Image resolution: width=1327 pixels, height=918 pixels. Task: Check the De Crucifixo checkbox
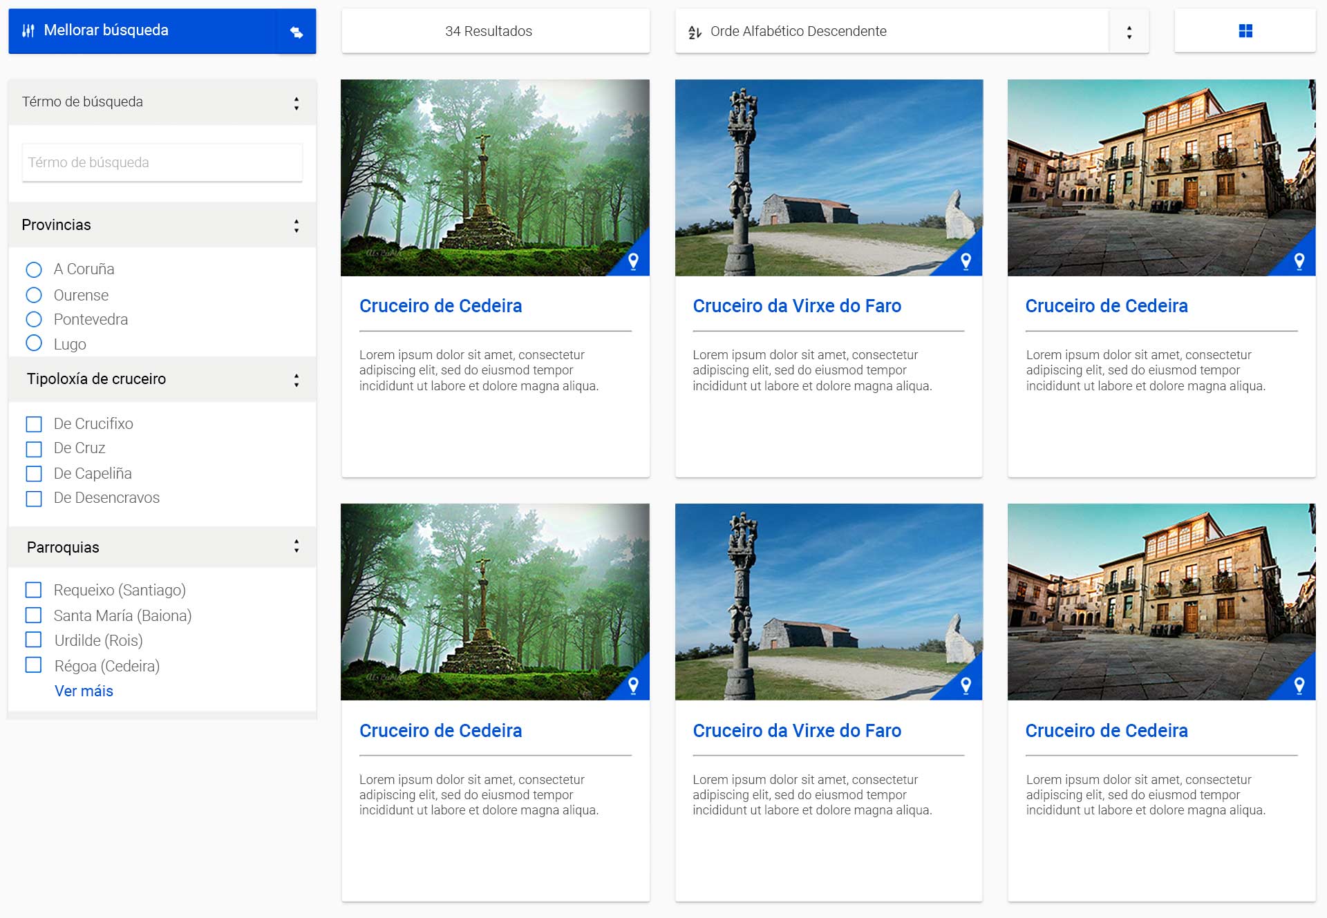pos(34,424)
